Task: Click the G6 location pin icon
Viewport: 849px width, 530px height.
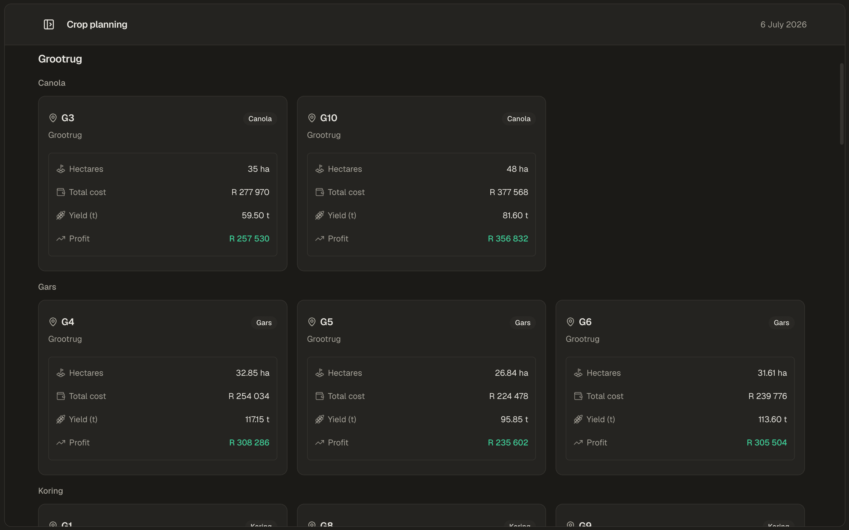Action: [x=570, y=322]
